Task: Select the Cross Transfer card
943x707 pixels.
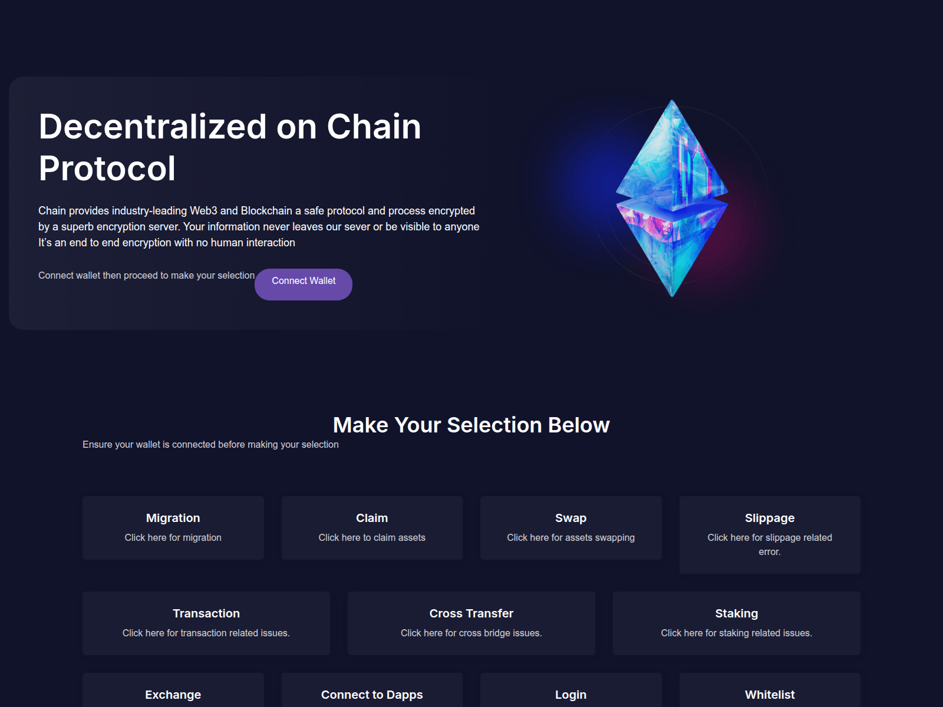Action: point(471,623)
